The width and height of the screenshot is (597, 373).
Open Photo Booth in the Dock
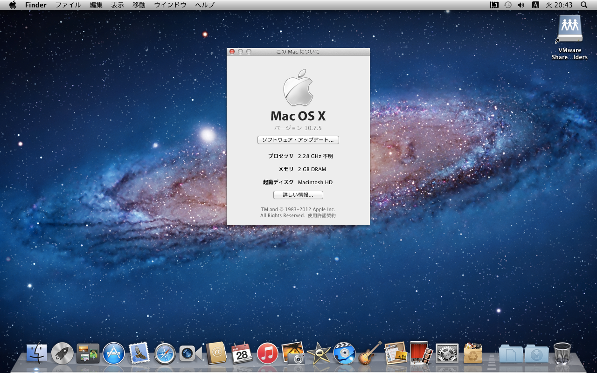pyautogui.click(x=421, y=353)
